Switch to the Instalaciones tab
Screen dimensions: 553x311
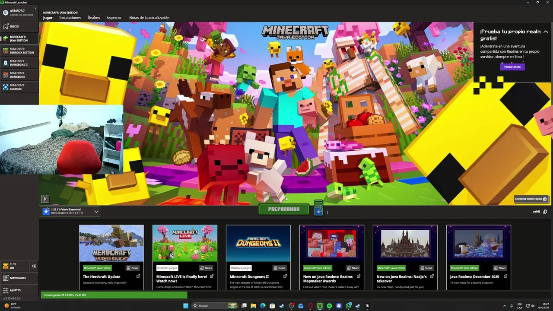coord(70,18)
